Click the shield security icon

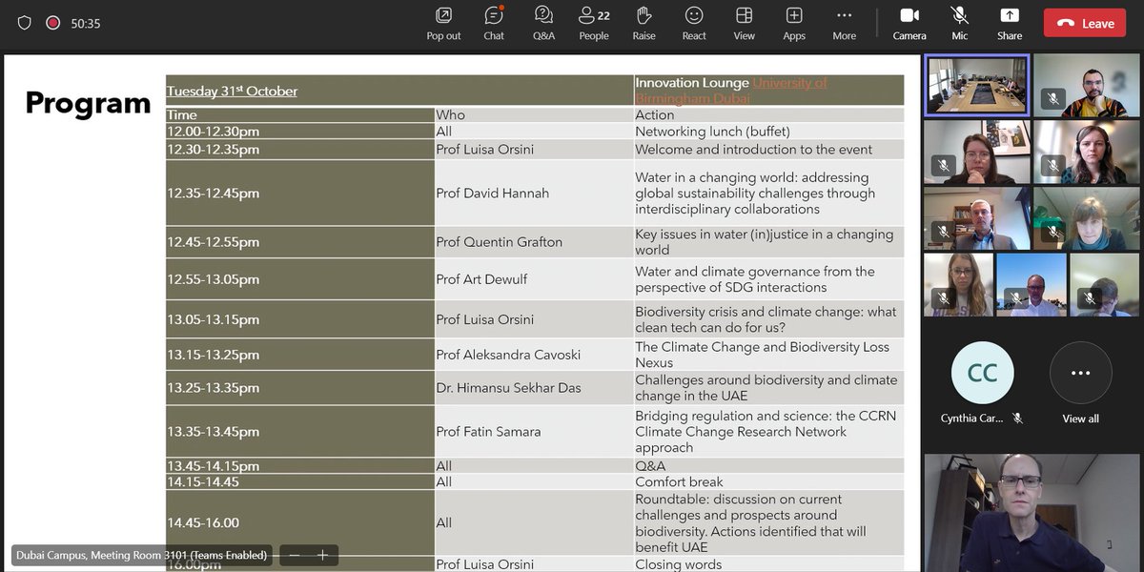25,23
